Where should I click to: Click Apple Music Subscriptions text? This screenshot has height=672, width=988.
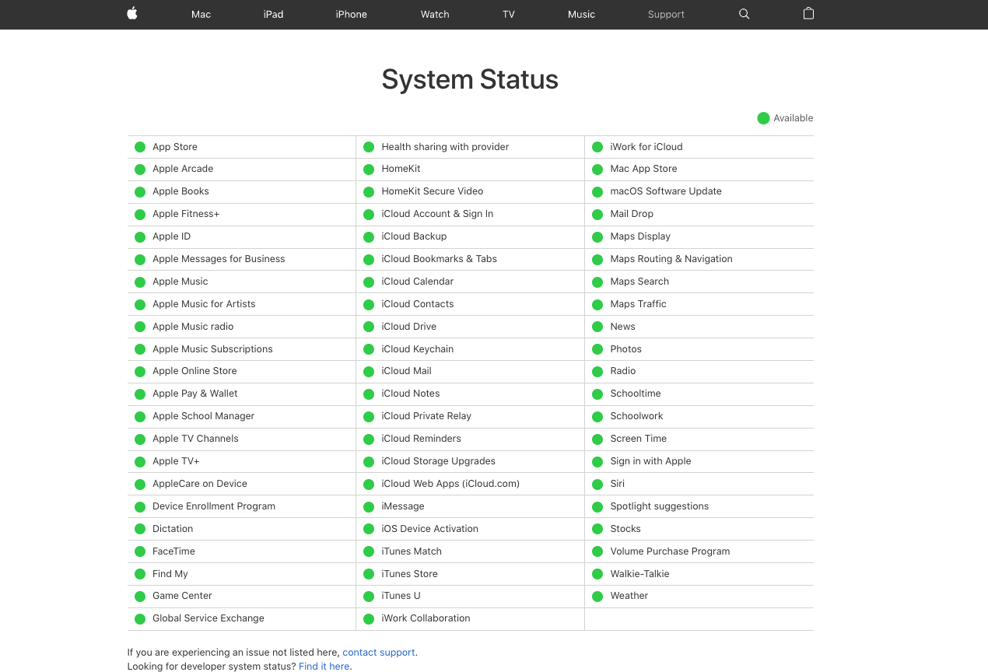pos(212,349)
